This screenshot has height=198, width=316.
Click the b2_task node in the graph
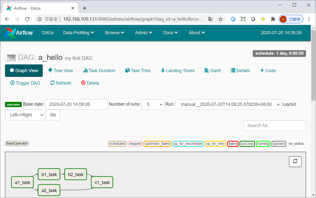[x=75, y=174]
